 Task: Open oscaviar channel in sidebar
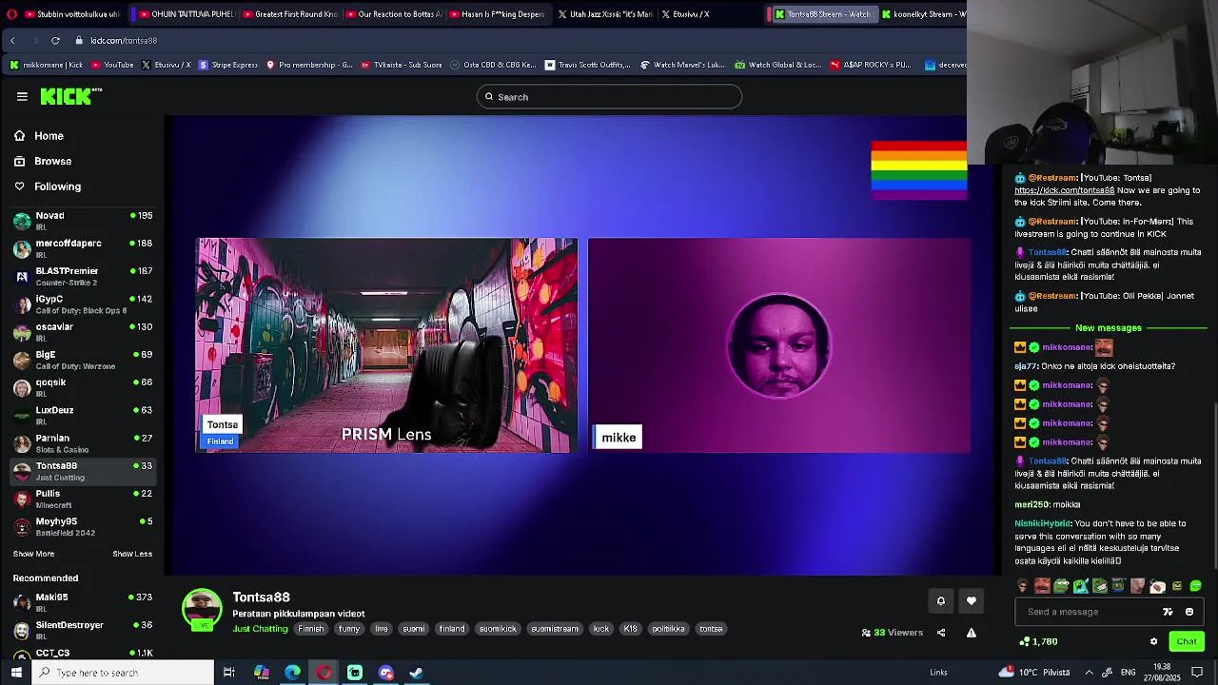point(83,331)
